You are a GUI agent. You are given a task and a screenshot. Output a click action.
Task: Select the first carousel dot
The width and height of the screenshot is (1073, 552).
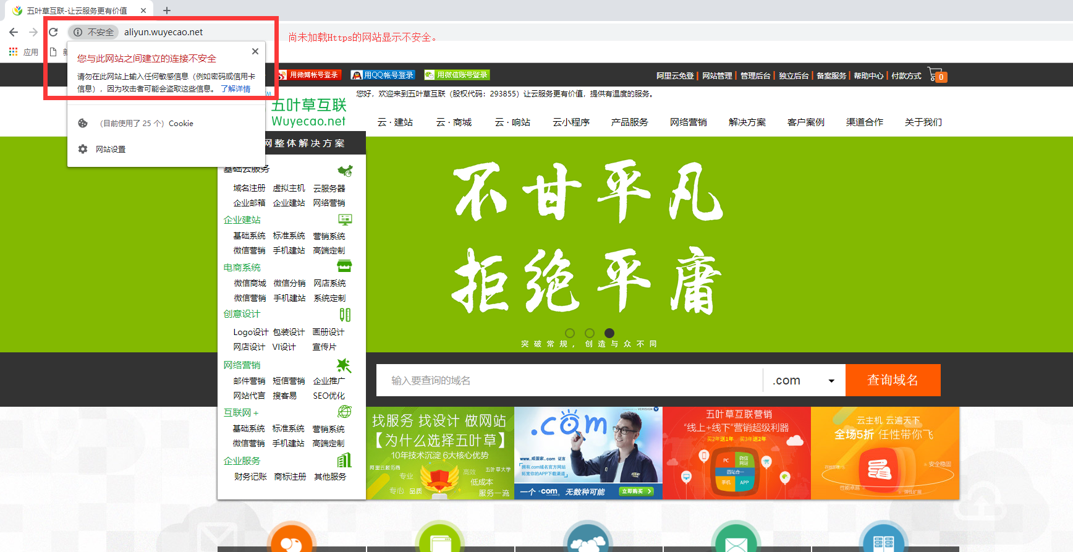pos(570,333)
